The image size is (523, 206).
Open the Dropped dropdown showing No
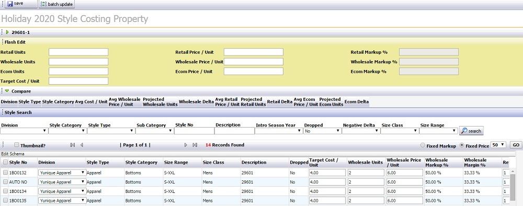(x=322, y=131)
